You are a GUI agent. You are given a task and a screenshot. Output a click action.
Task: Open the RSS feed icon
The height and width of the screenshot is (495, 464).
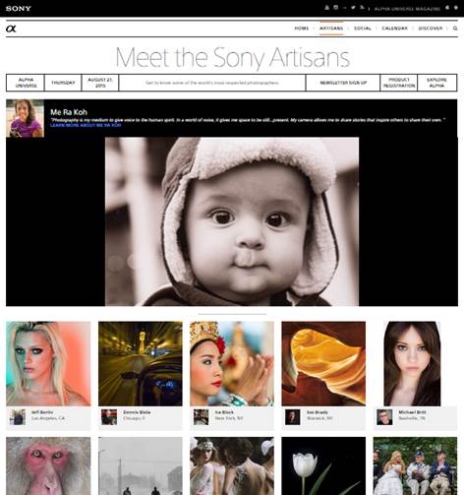pyautogui.click(x=362, y=8)
